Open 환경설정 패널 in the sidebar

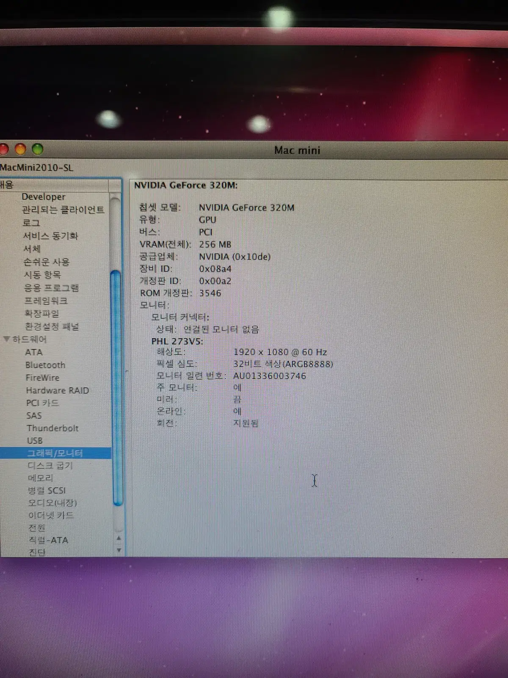click(x=52, y=327)
